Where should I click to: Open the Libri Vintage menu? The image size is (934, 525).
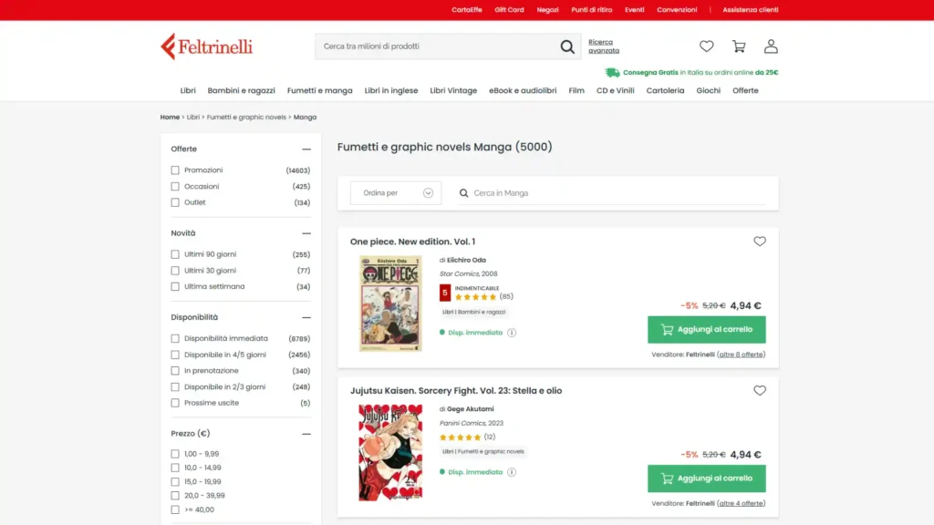pos(453,90)
